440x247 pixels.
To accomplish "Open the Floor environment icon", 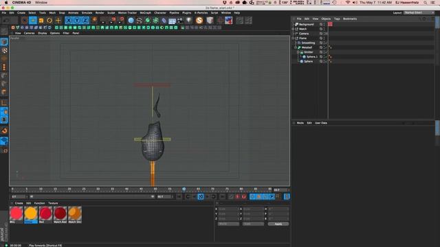I will (x=173, y=20).
